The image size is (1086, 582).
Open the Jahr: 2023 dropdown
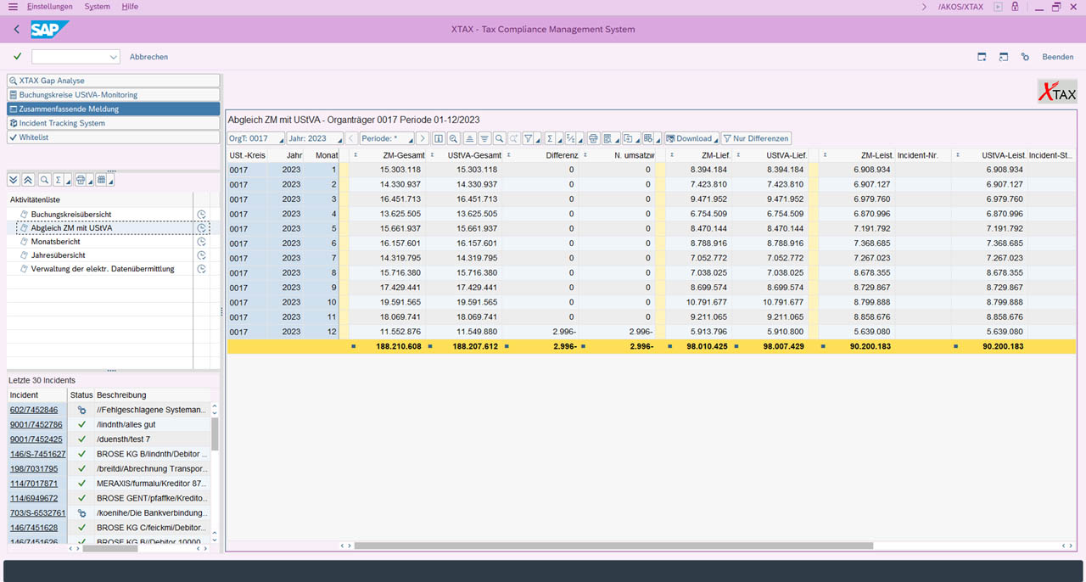tap(314, 138)
